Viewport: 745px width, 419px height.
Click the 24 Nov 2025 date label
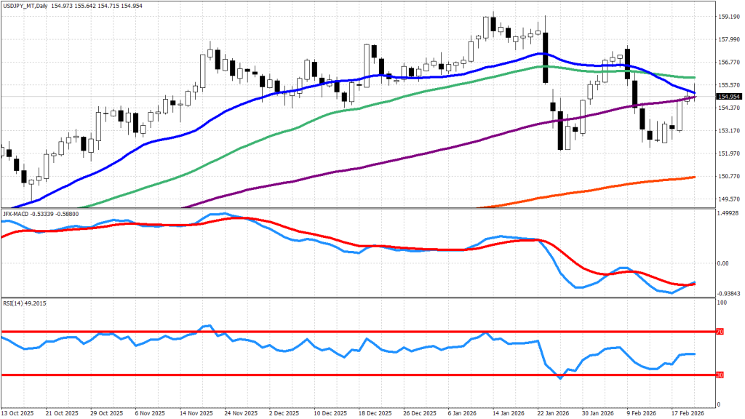click(239, 412)
